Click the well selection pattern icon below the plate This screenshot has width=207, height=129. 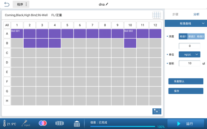(157, 111)
